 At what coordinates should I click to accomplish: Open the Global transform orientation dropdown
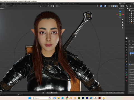click(43, 6)
